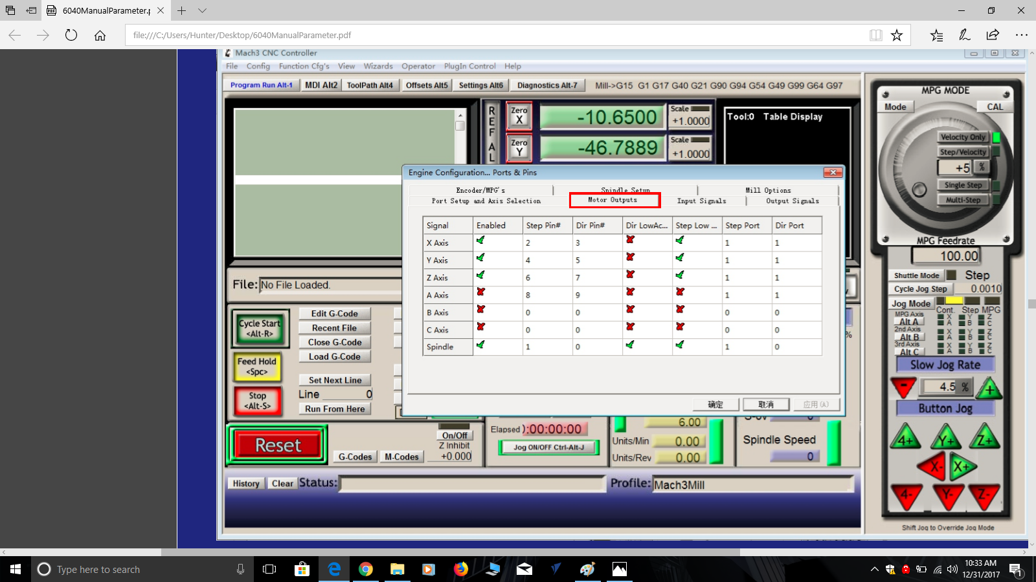The height and width of the screenshot is (582, 1036).
Task: Open Google Chrome from the taskbar
Action: (366, 569)
